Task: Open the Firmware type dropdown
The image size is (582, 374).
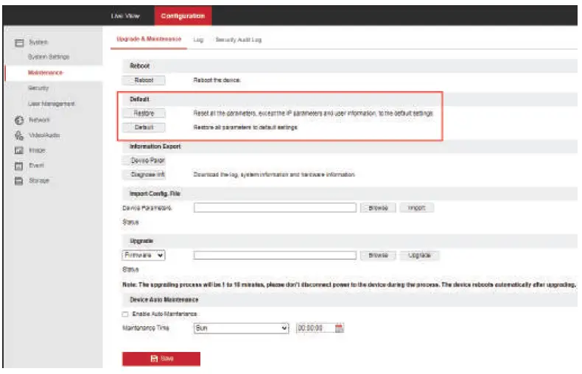Action: point(143,255)
